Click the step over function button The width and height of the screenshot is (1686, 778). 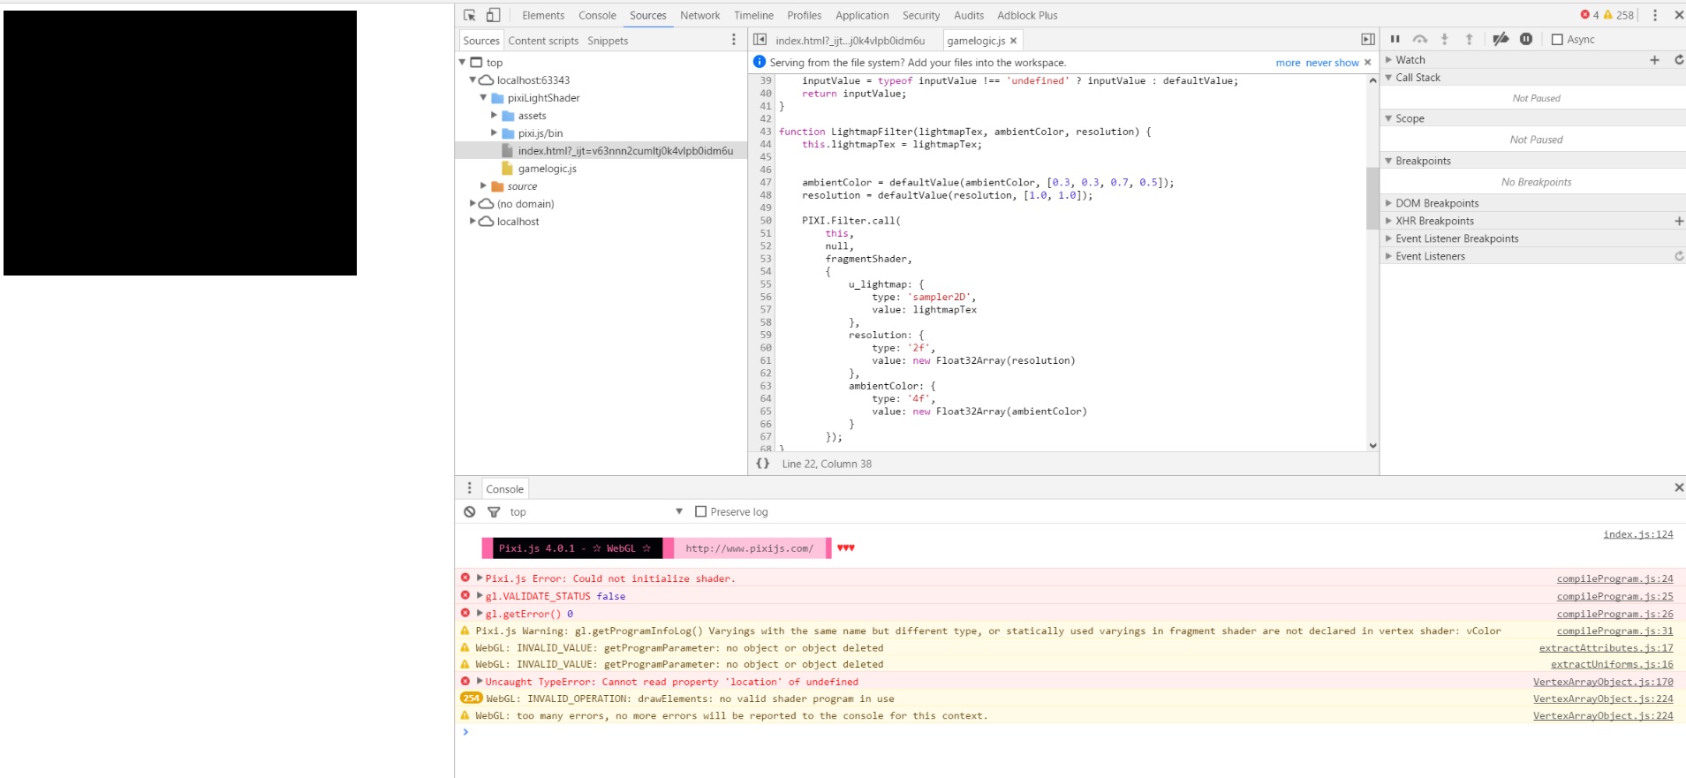(1420, 39)
